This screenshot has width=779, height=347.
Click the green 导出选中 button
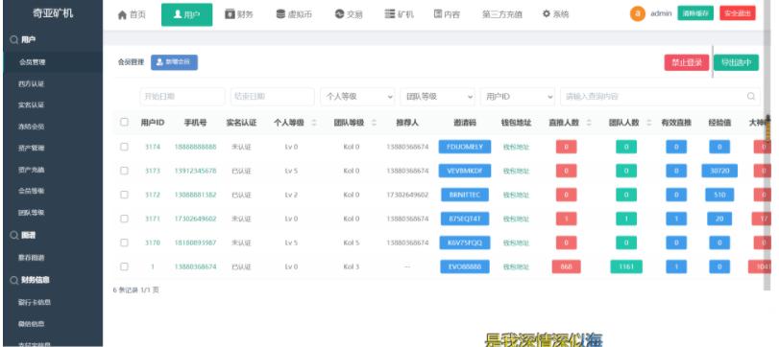click(737, 62)
